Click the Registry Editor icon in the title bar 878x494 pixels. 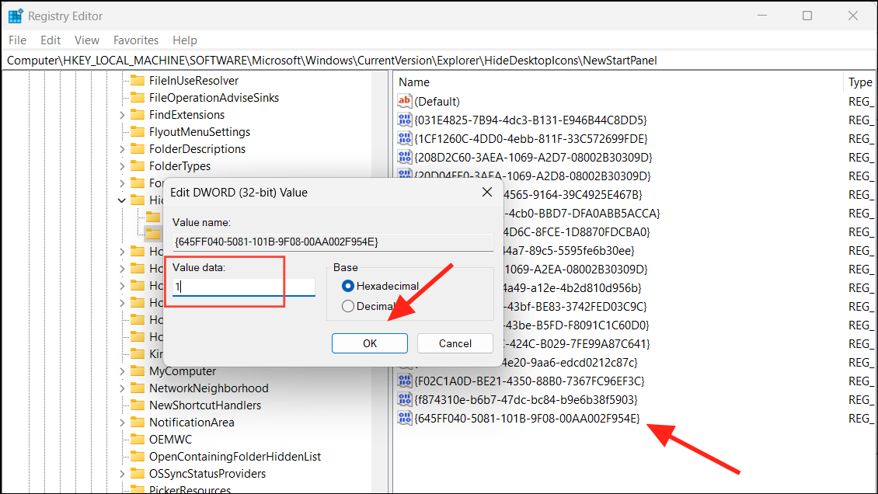click(x=16, y=16)
